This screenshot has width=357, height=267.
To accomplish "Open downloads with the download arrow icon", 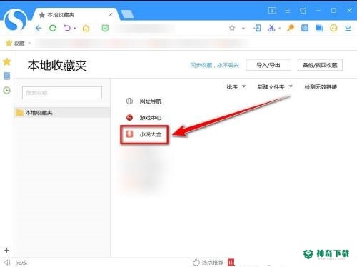I will coord(348,28).
